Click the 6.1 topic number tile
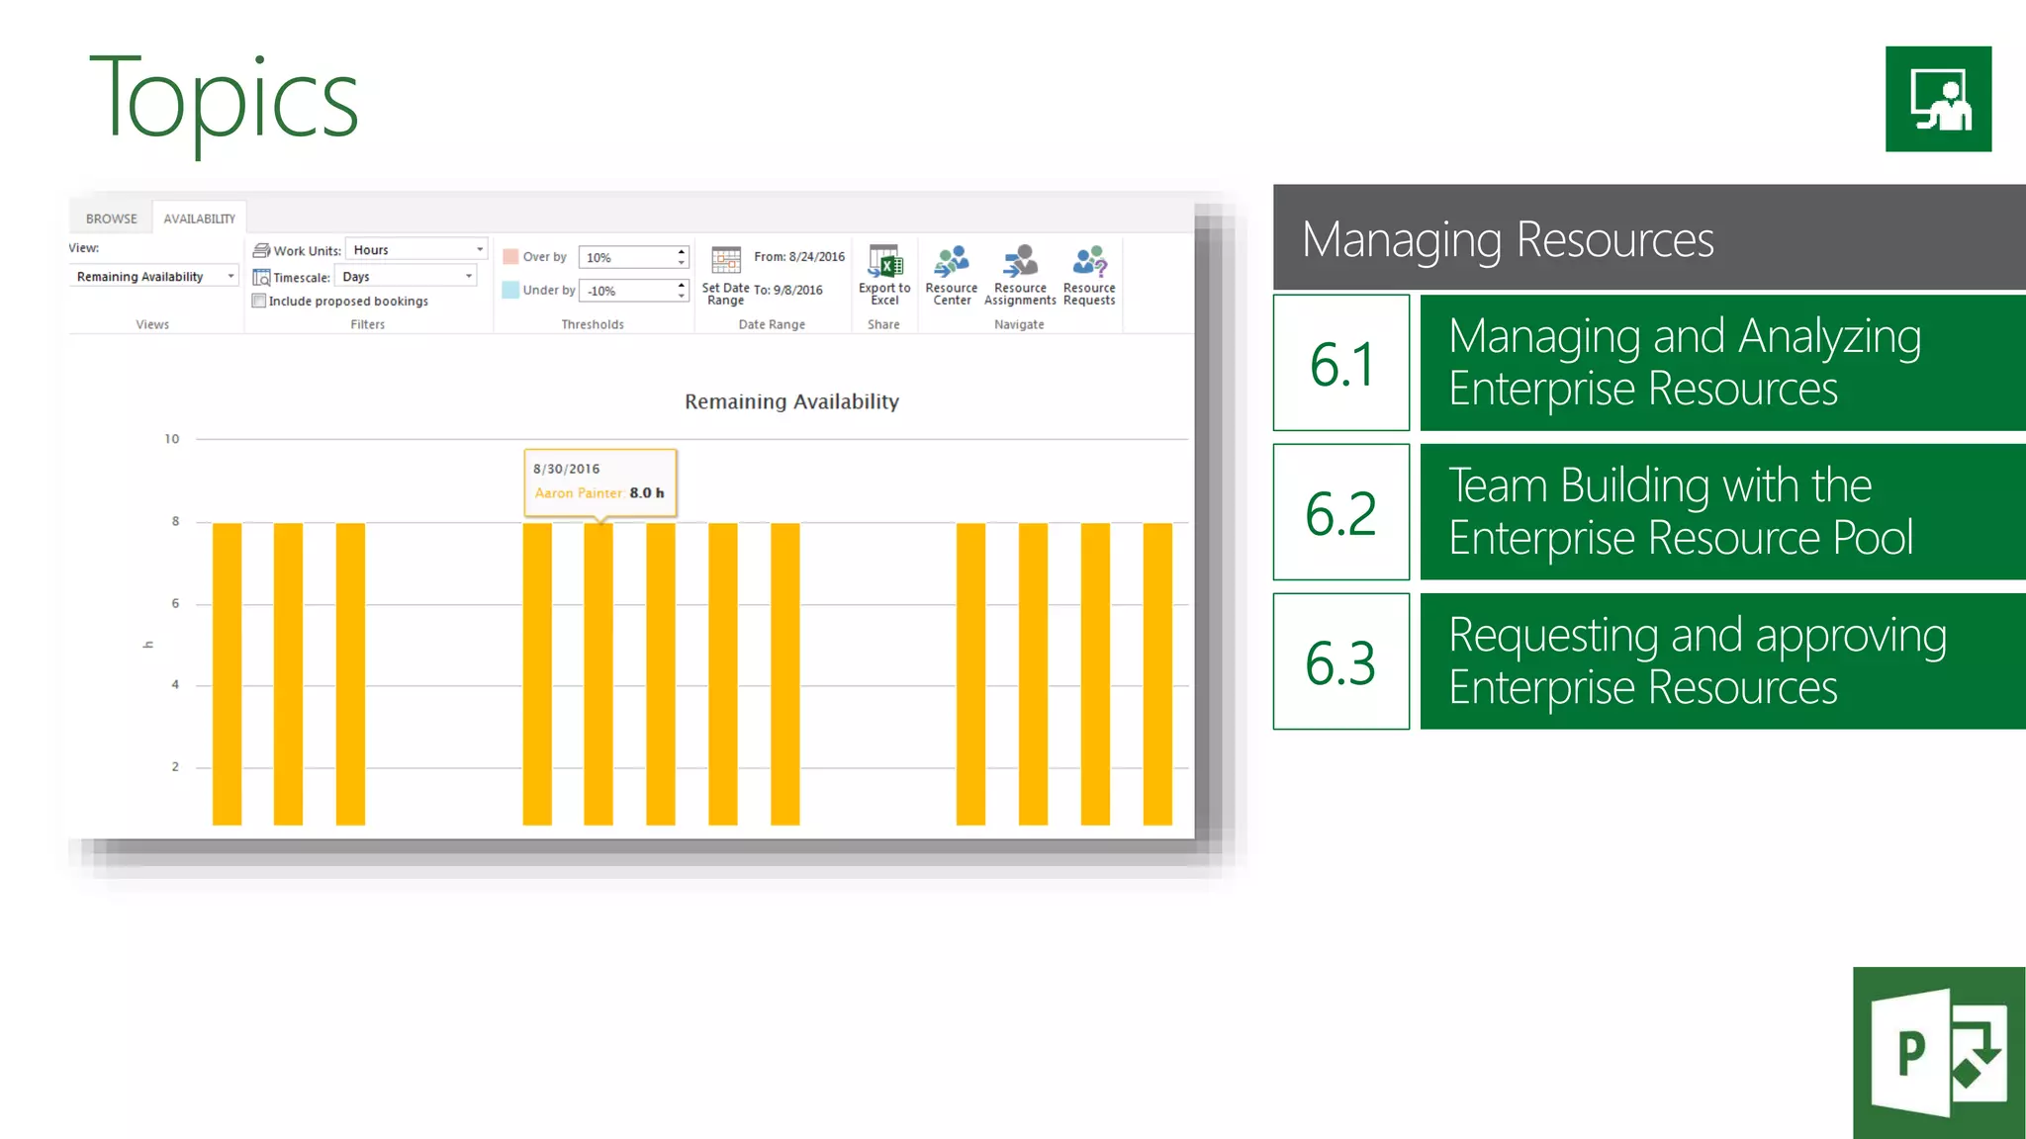The height and width of the screenshot is (1139, 2026). click(1341, 363)
